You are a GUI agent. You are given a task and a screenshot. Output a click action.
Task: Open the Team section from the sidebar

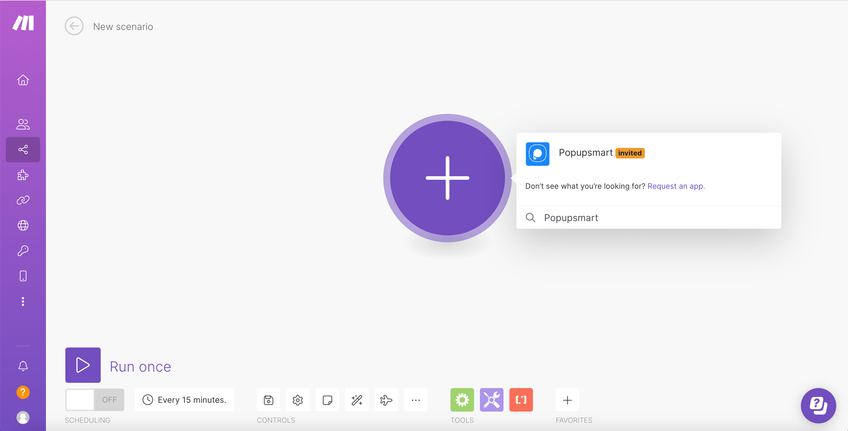click(23, 124)
